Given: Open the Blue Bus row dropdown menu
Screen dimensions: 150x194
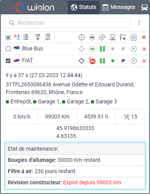Looking at the screenshot, I should 134,49.
